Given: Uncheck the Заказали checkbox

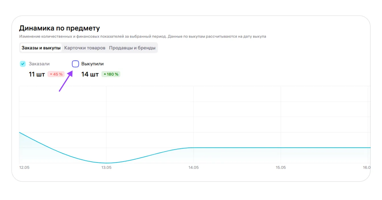Looking at the screenshot, I should coord(23,64).
